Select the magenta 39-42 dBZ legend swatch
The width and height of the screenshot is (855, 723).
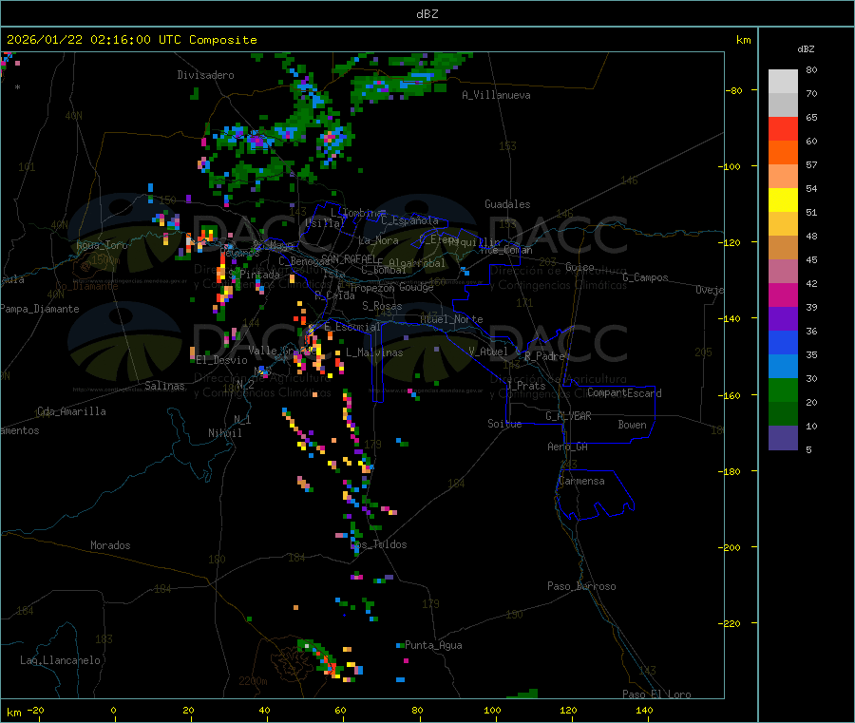[x=783, y=295]
